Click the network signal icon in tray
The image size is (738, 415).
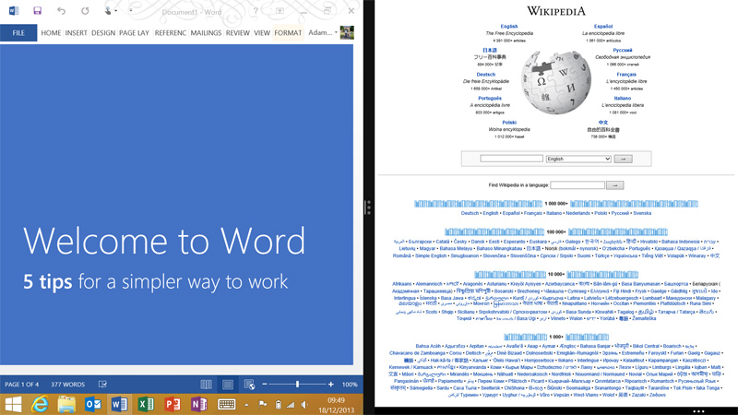(291, 405)
